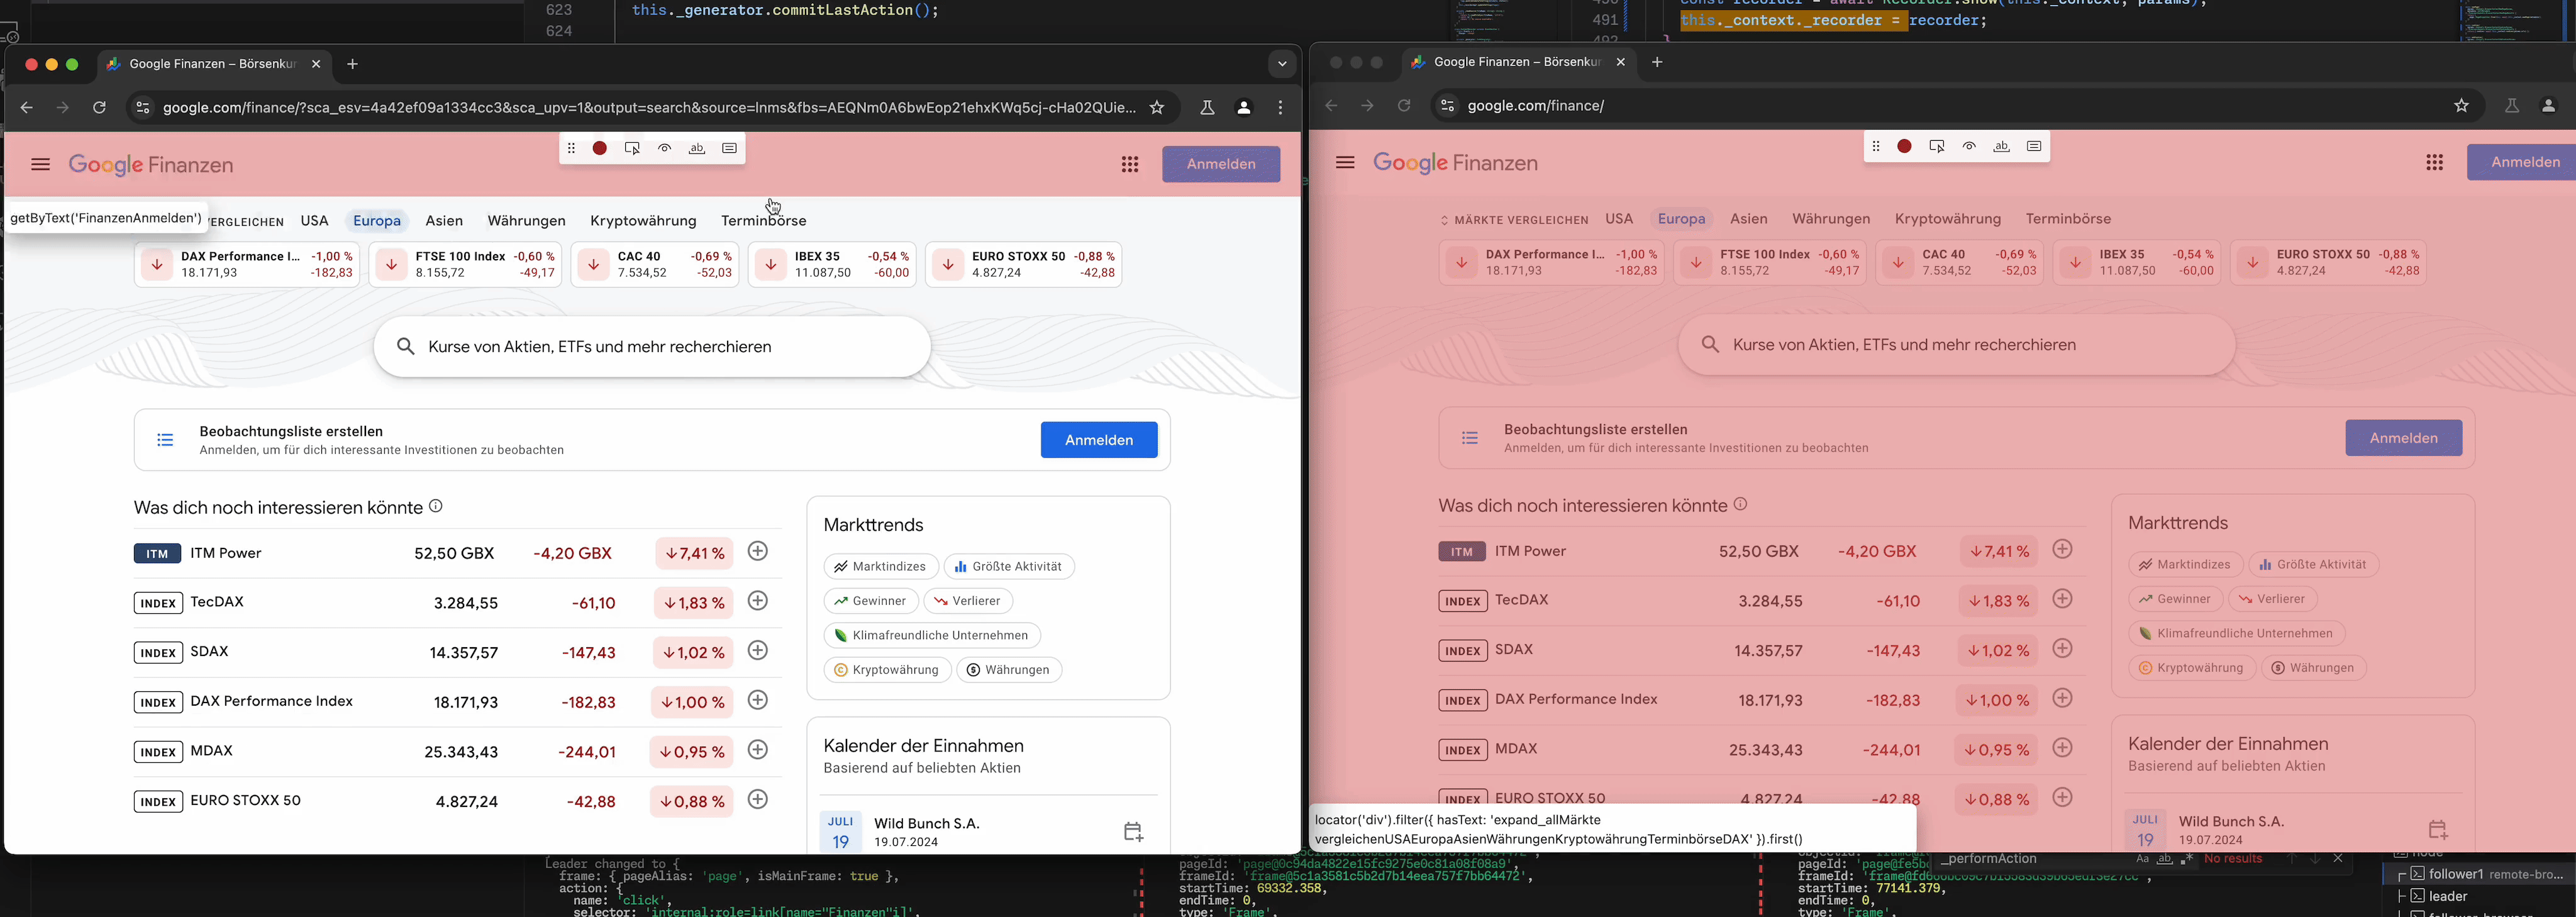Select the Verlierer chip in left window
Screen dimensions: 2576x917
(x=968, y=601)
